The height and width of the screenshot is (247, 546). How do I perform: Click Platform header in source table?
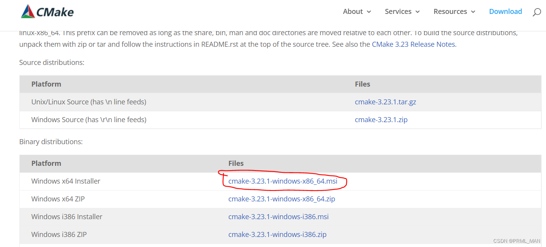pyautogui.click(x=46, y=84)
